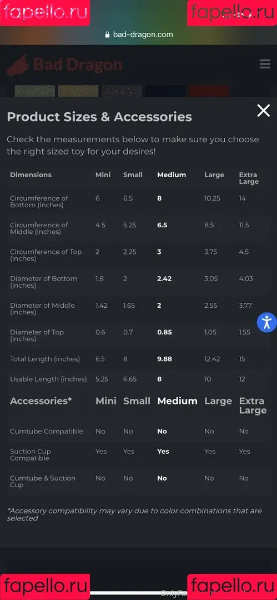Select the Medium usable length value 8
The width and height of the screenshot is (277, 600).
[159, 379]
